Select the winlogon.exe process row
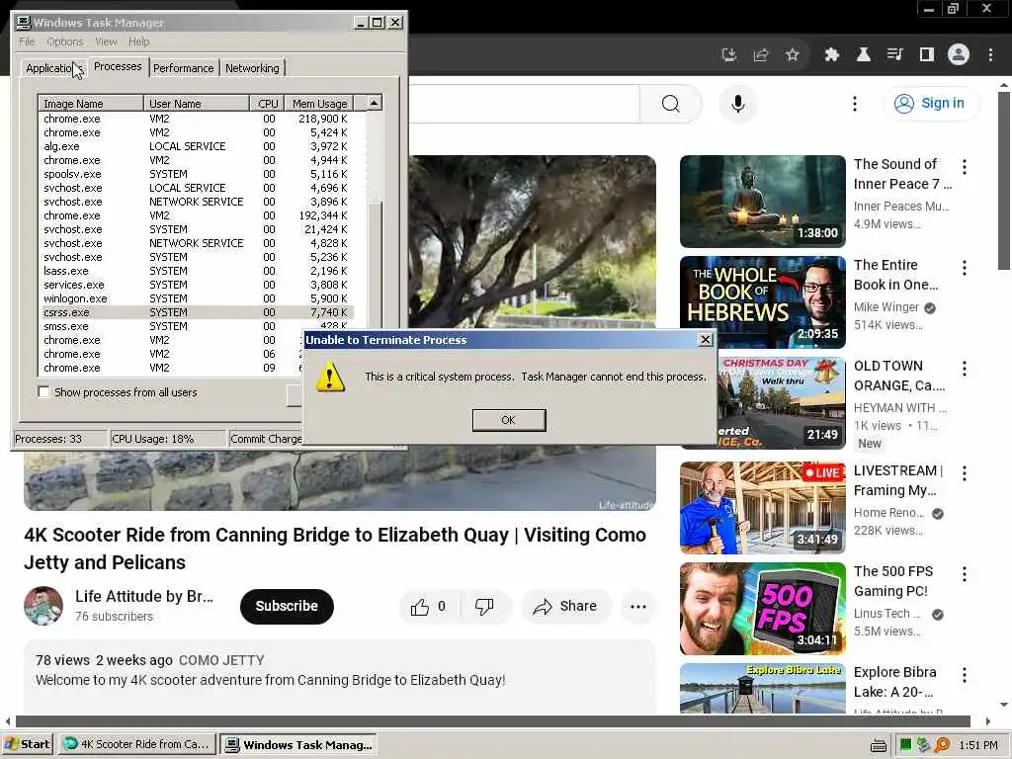1012x759 pixels. pyautogui.click(x=197, y=298)
